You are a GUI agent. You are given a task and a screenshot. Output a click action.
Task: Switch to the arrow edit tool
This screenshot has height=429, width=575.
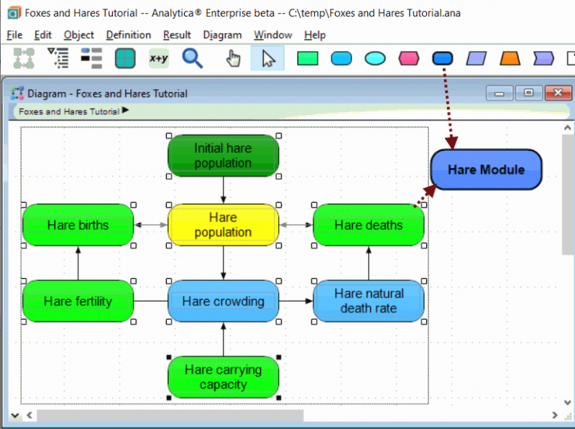[x=267, y=58]
